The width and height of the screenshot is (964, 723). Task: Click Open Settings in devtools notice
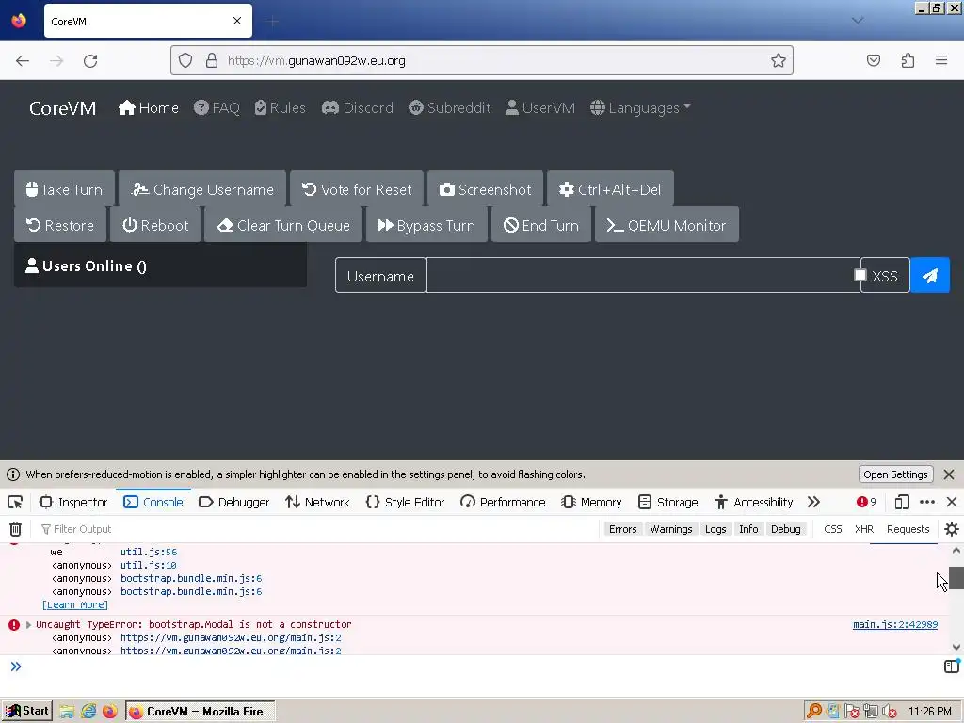pos(895,474)
